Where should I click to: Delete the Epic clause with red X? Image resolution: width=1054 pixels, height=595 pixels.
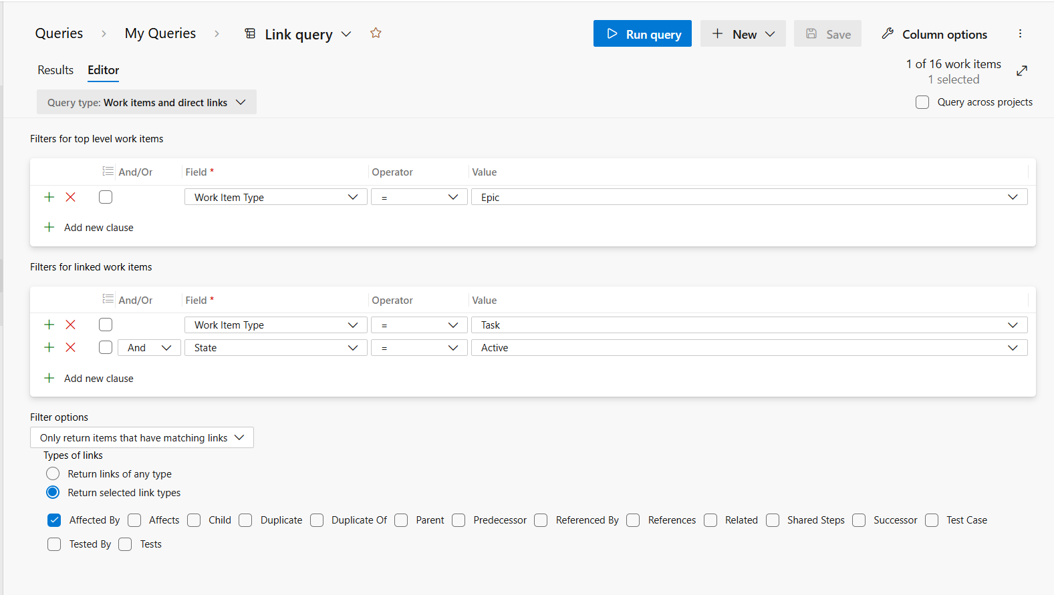70,197
